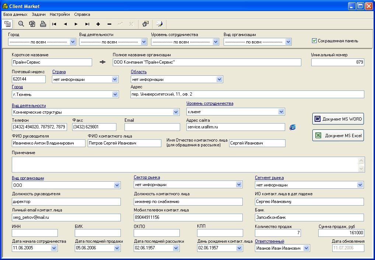The height and width of the screenshot is (260, 375).
Task: Go to the first record
Action: tap(54, 24)
